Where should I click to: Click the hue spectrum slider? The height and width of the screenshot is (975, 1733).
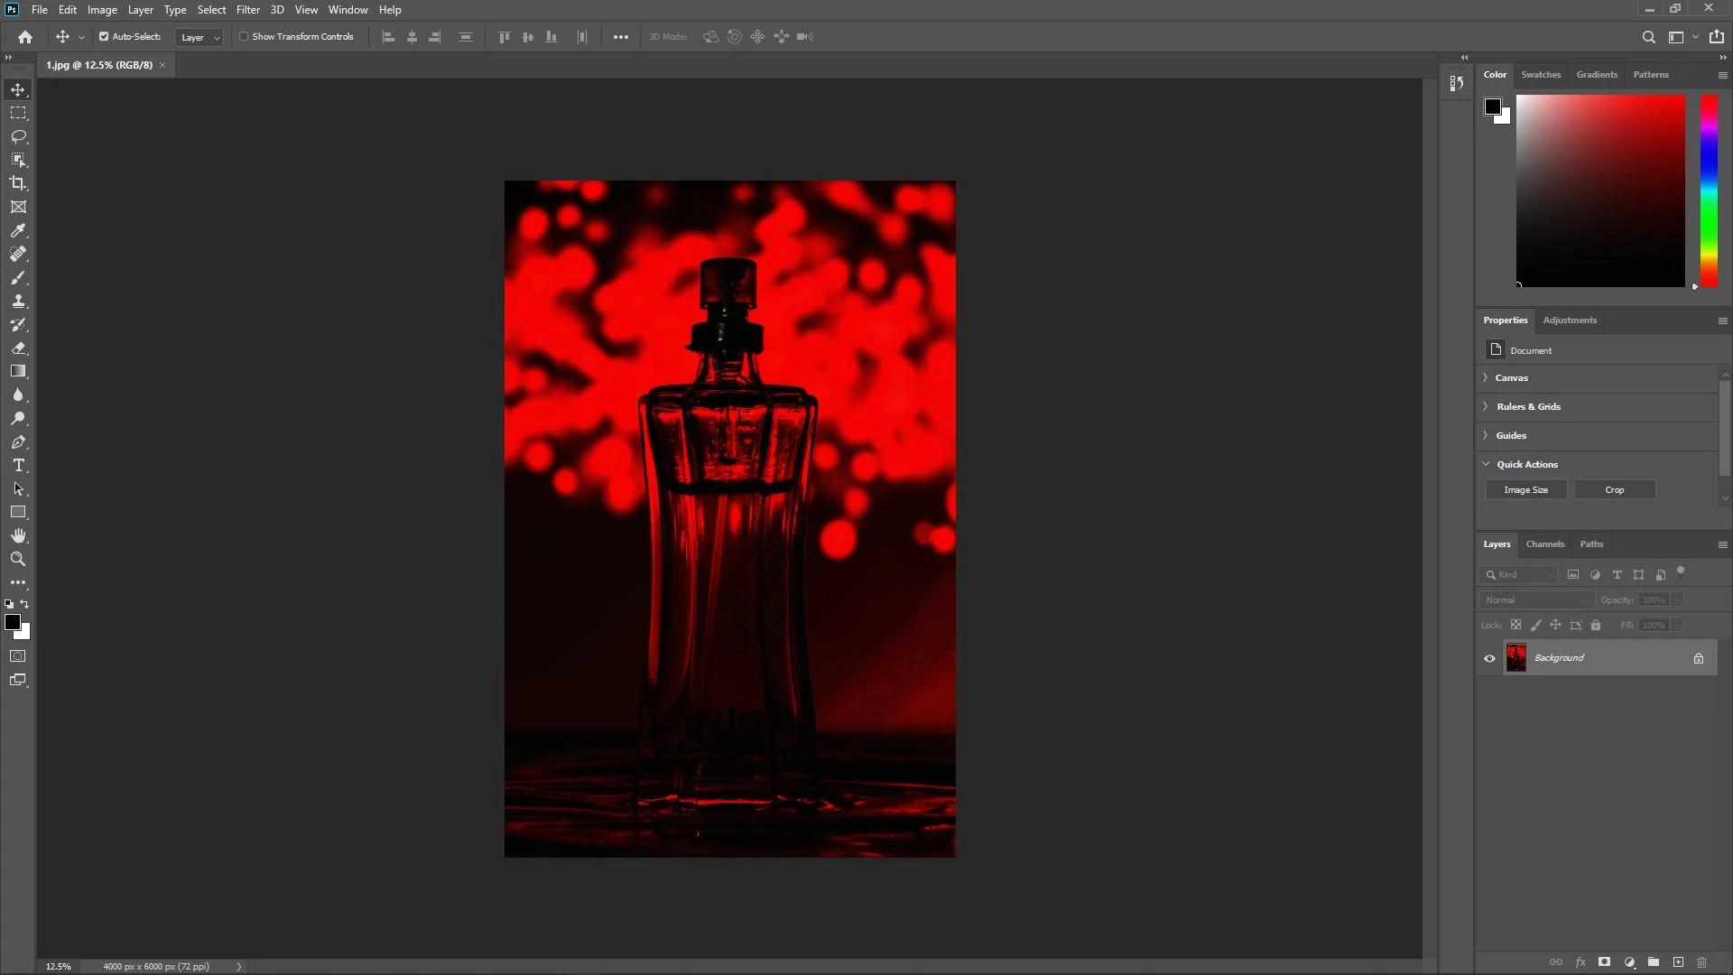pos(1709,190)
